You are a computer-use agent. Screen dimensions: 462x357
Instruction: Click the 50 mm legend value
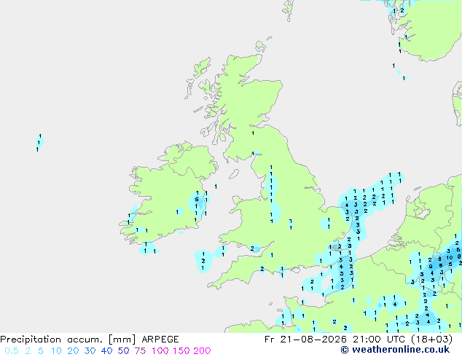click(x=123, y=351)
